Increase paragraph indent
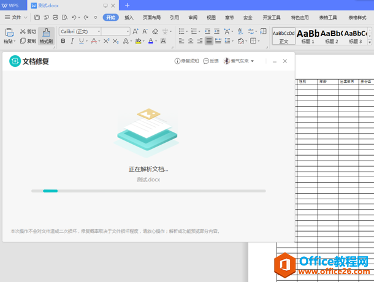The height and width of the screenshot is (282, 374). pyautogui.click(x=216, y=31)
